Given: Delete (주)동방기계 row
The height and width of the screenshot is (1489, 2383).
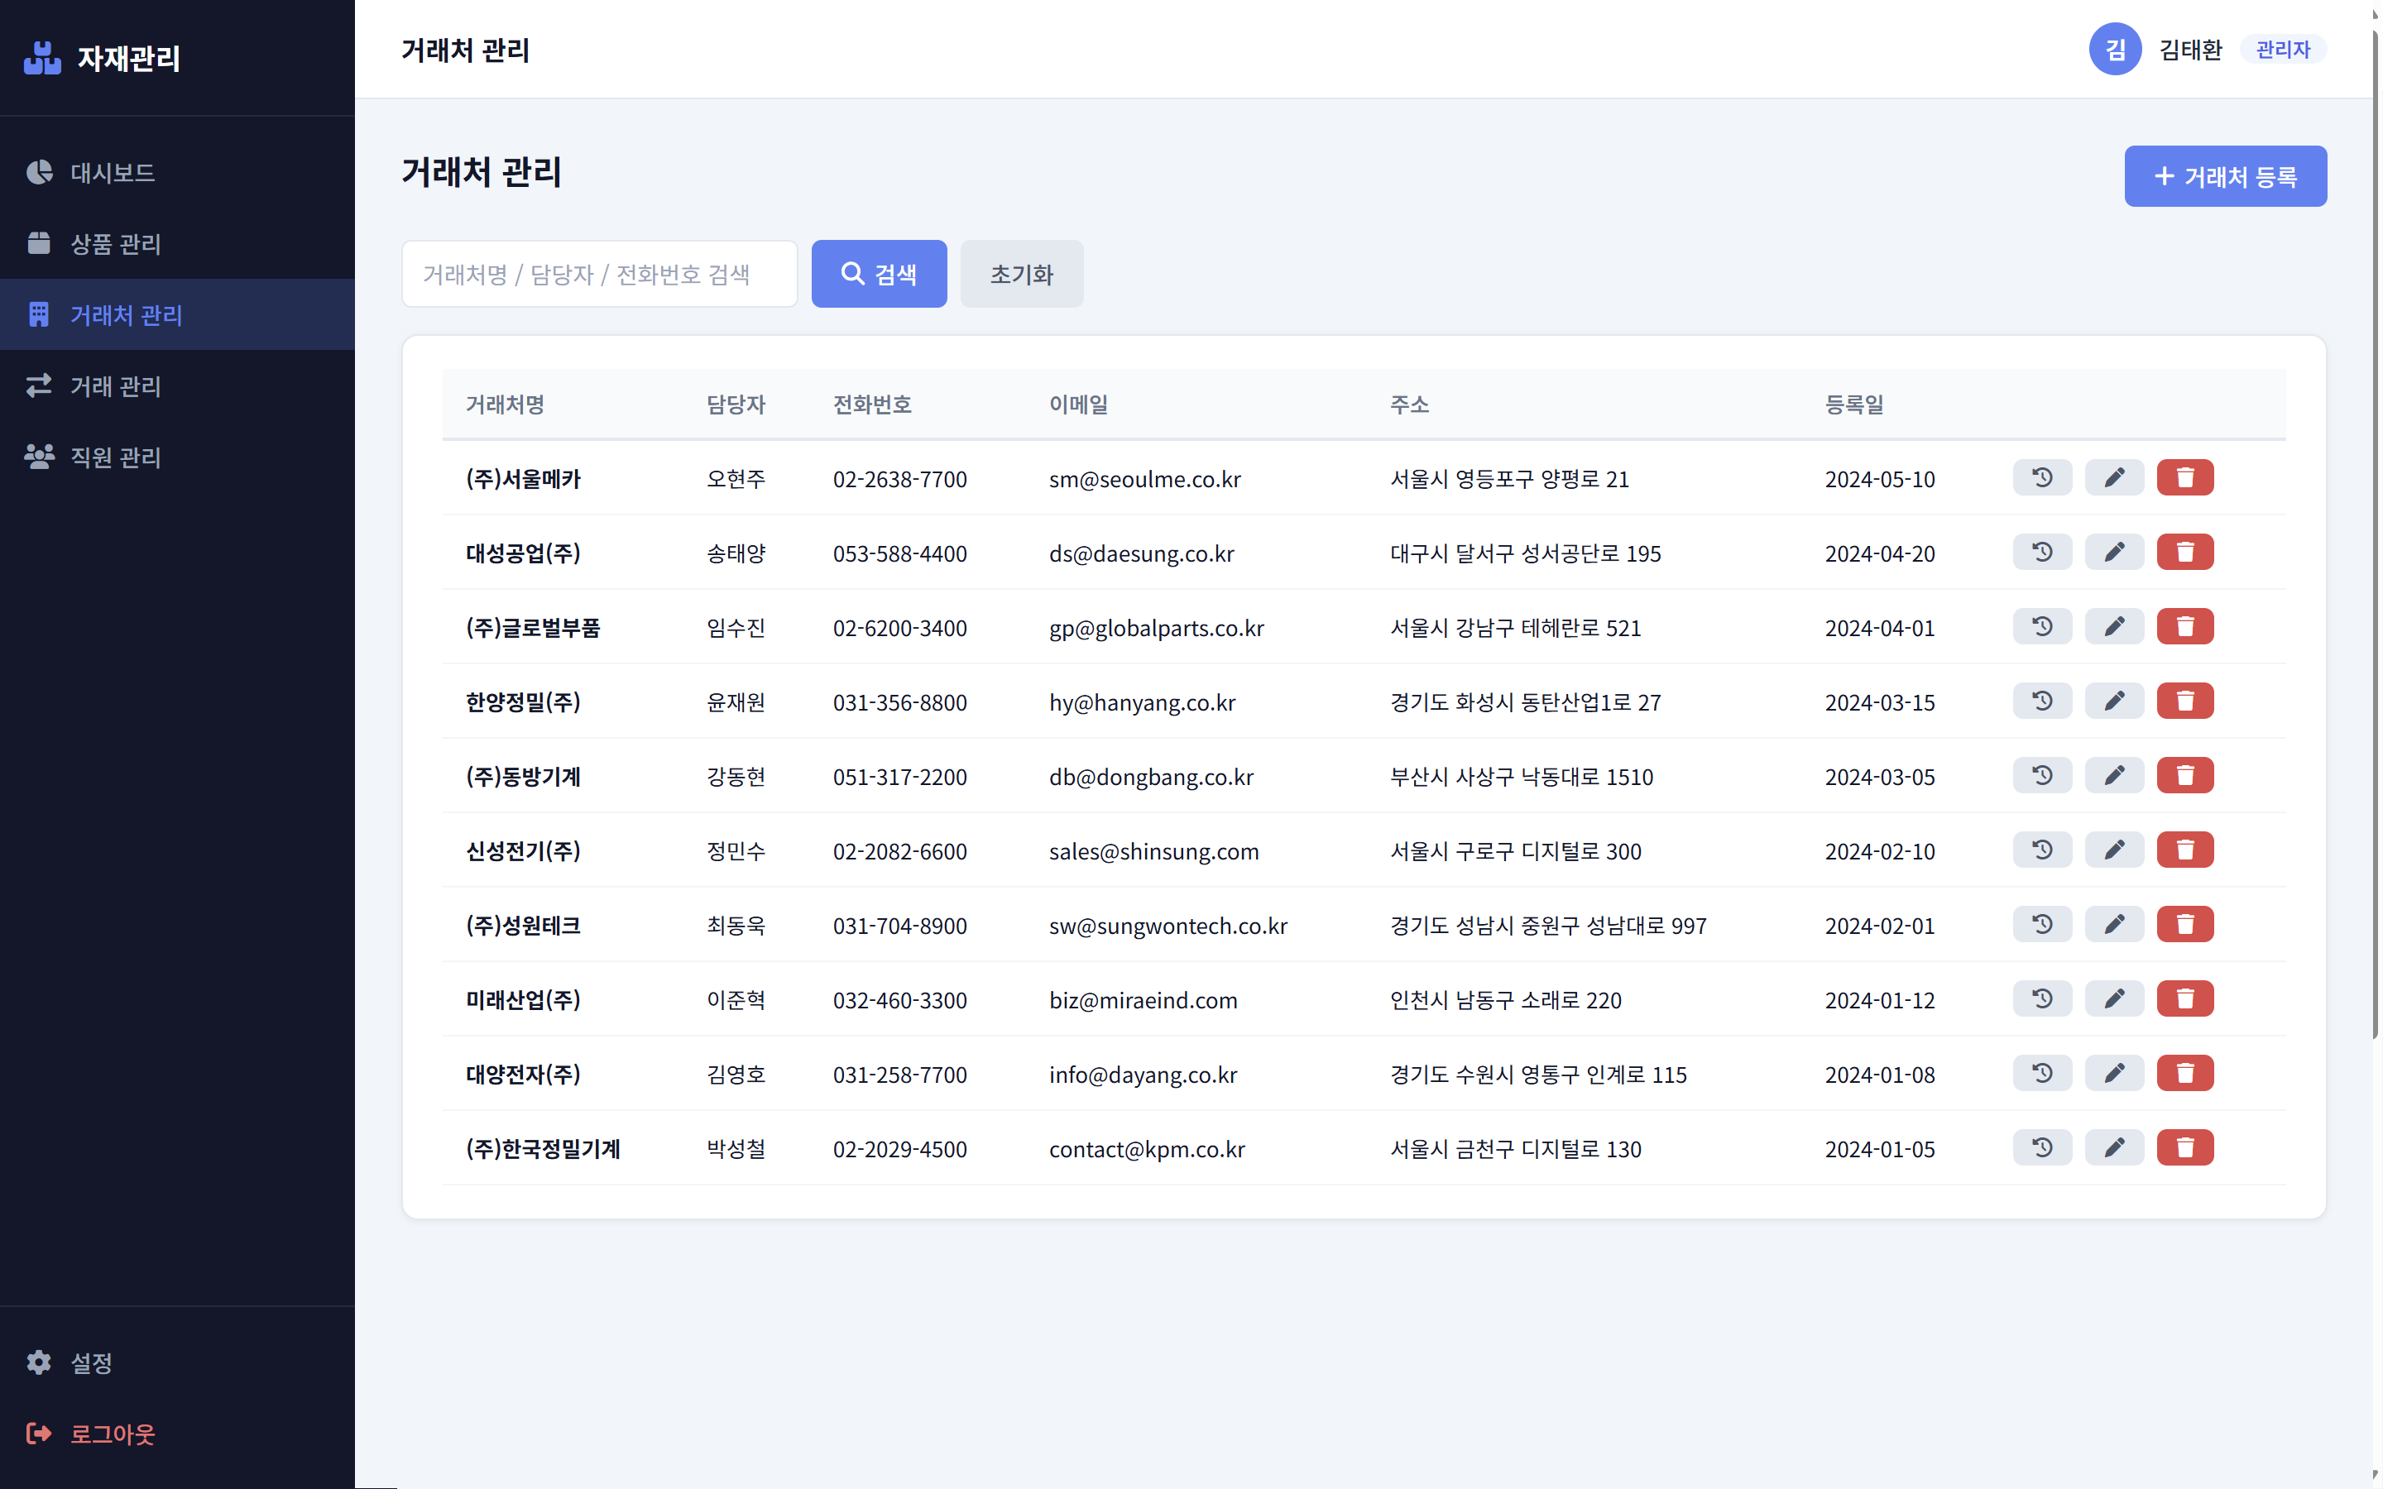Looking at the screenshot, I should point(2185,775).
